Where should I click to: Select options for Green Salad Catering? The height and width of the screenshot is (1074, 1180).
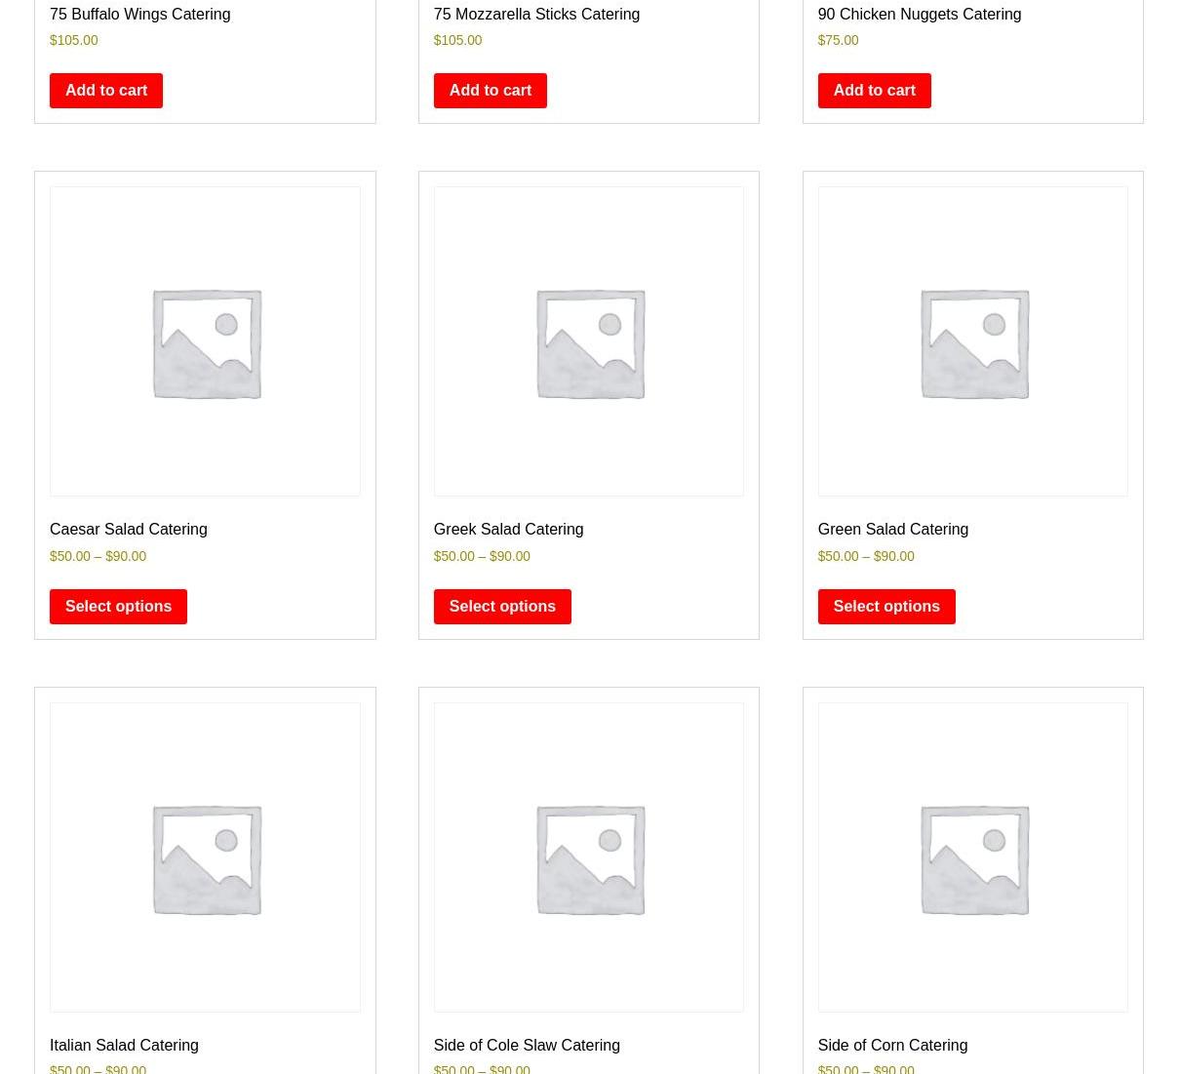886,607
